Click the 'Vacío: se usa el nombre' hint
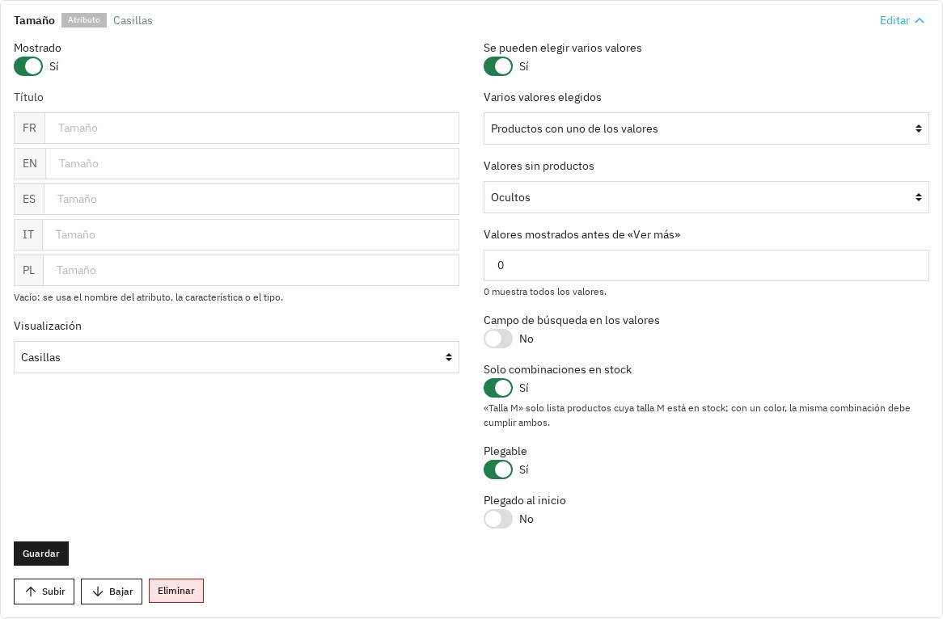 coord(149,297)
